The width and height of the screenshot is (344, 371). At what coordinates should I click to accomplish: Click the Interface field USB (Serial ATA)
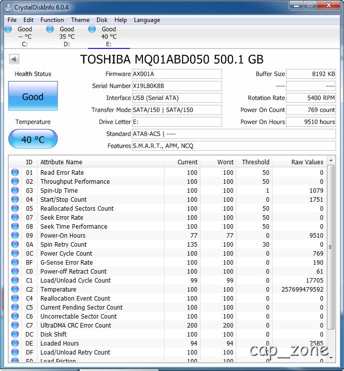(176, 98)
